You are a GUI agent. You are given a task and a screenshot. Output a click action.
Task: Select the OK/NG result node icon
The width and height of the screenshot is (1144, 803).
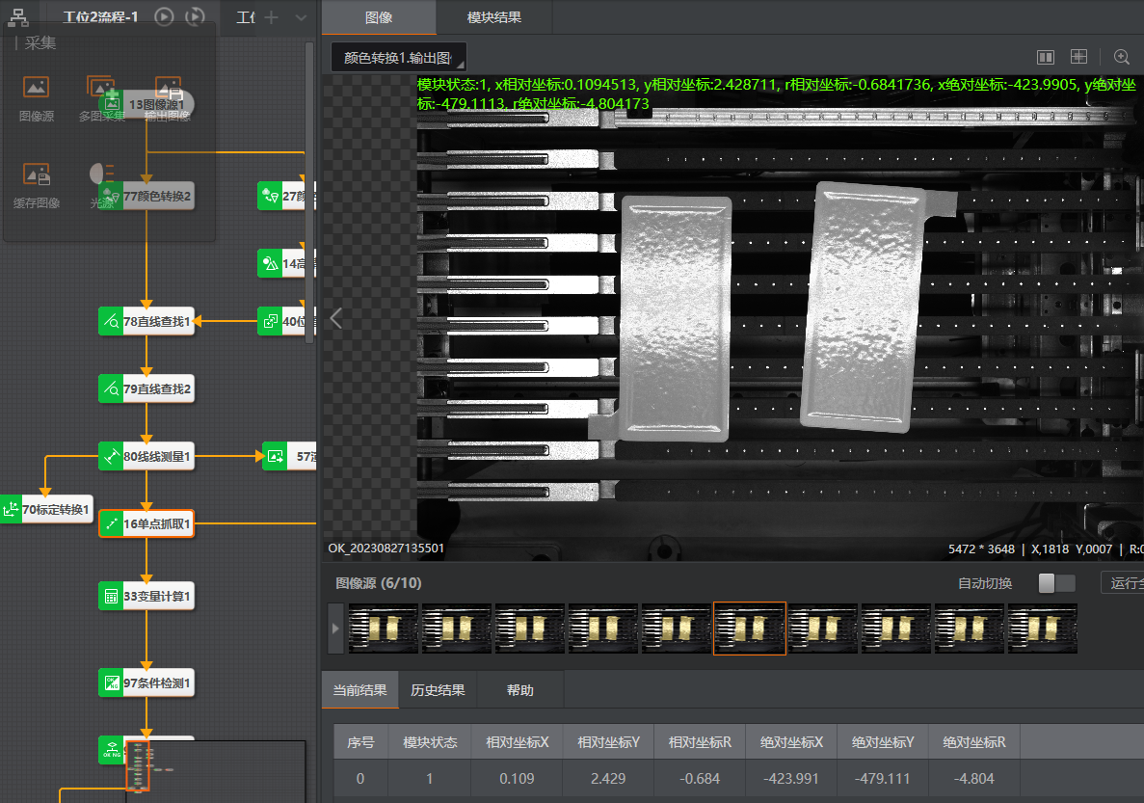pos(112,750)
